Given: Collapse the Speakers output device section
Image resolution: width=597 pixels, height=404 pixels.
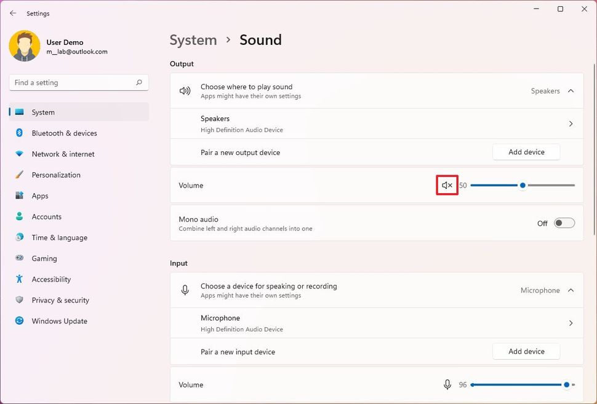Looking at the screenshot, I should tap(569, 90).
